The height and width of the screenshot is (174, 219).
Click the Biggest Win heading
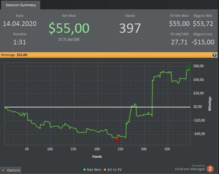pos(203,16)
